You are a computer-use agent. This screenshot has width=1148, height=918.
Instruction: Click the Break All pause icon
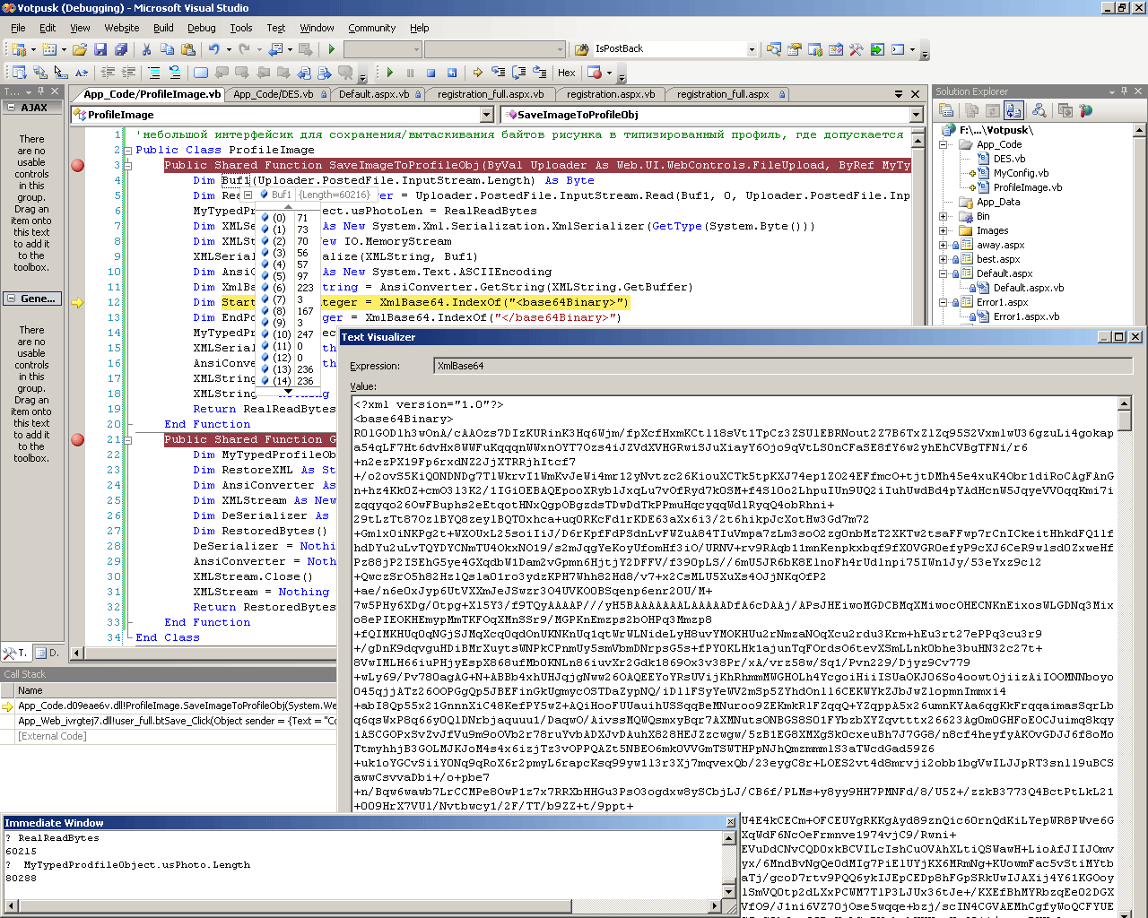(x=410, y=73)
